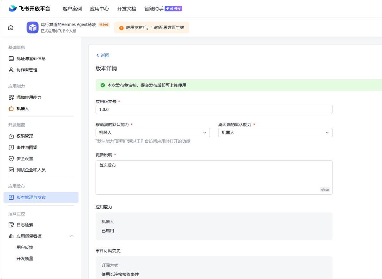Click the 待上线 status tag
Screen dimensions: 382x279
[104, 25]
